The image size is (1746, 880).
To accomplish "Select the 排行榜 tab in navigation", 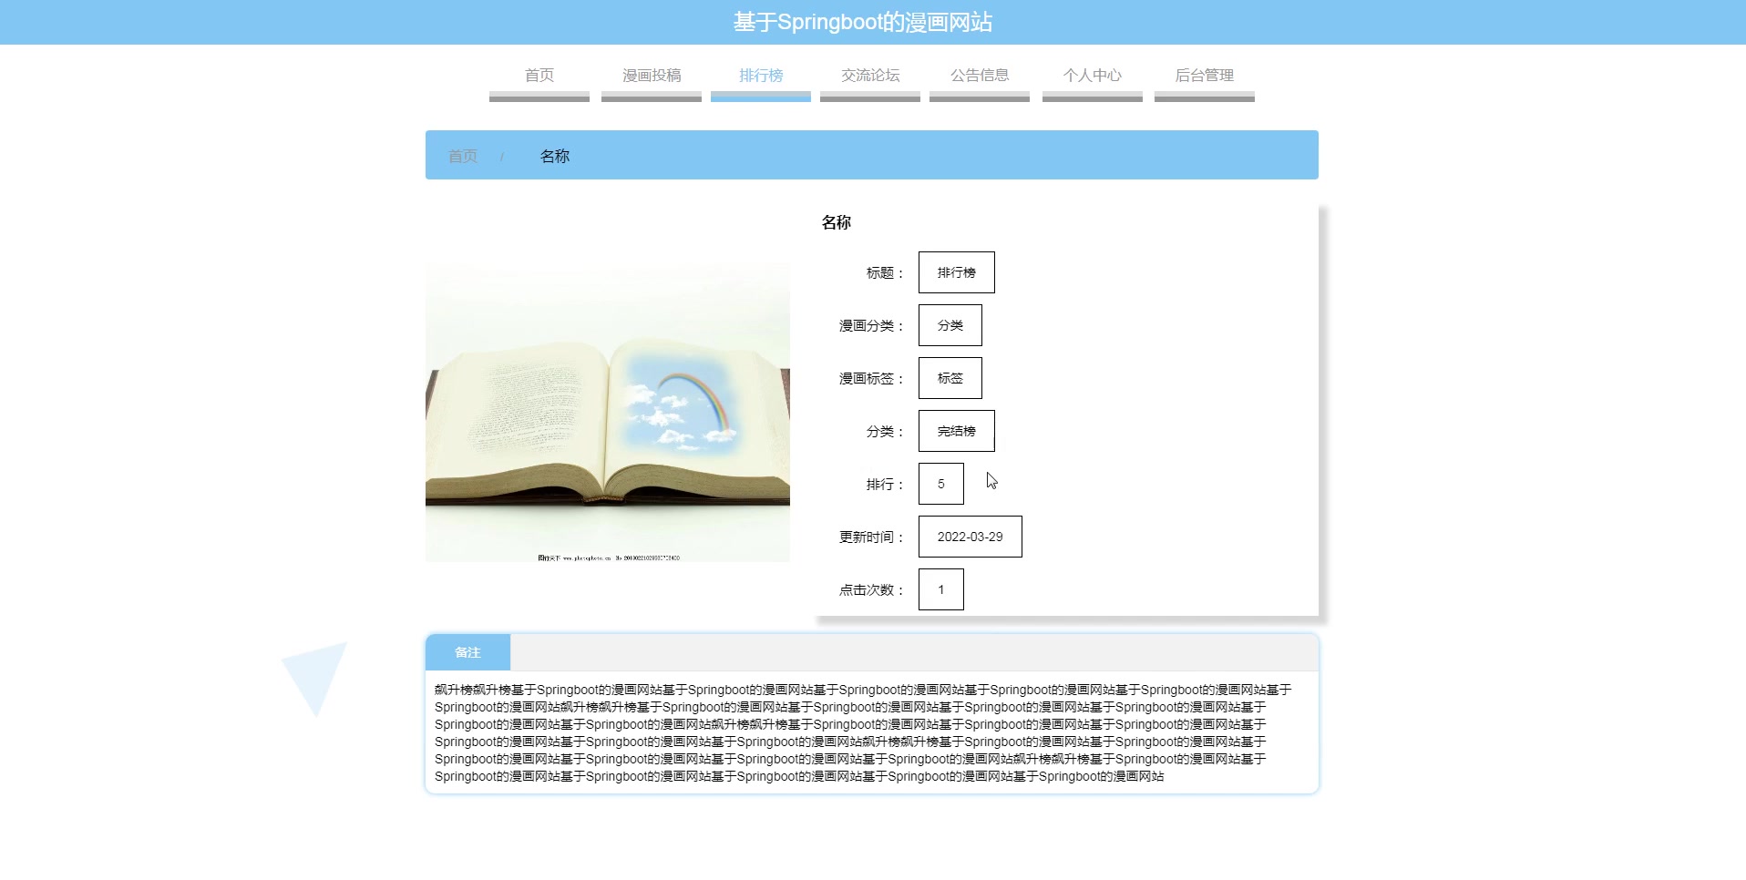I will [x=760, y=76].
